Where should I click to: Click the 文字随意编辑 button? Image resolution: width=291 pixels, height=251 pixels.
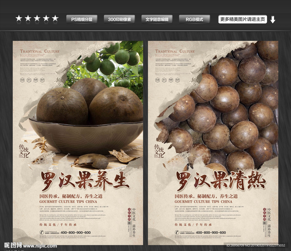pos(157,19)
